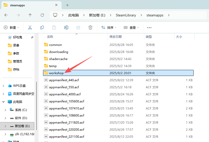Refresh the current folder view

pos(42,15)
